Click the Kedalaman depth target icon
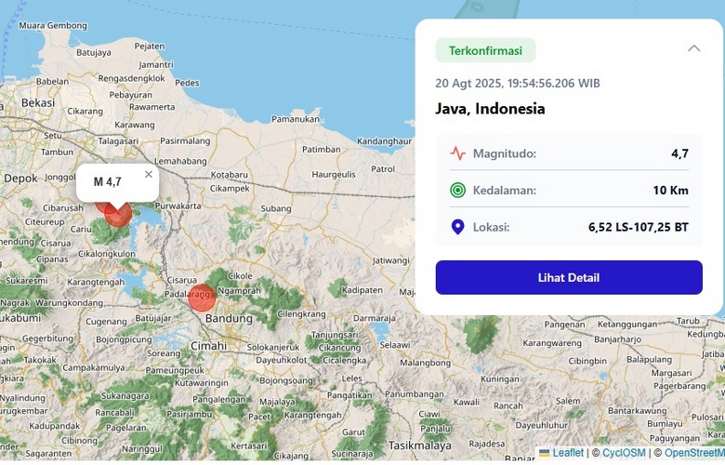The height and width of the screenshot is (465, 725). click(x=457, y=191)
